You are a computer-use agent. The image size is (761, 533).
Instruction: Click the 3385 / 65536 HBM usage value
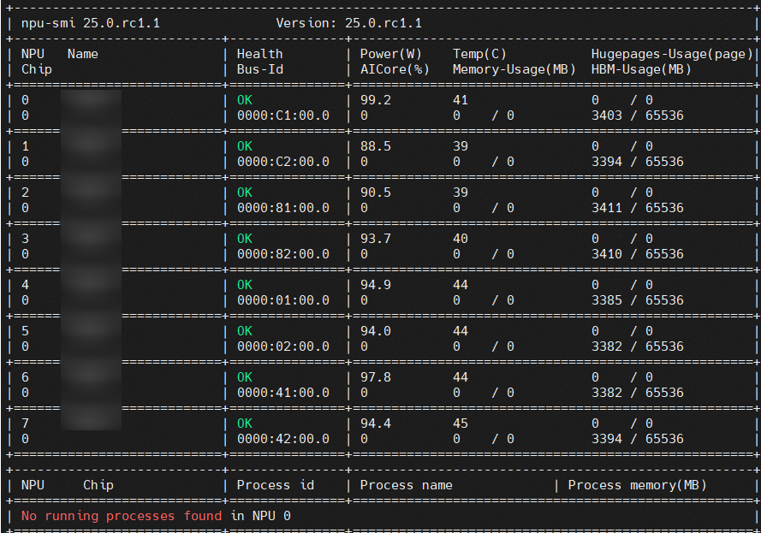pos(637,300)
